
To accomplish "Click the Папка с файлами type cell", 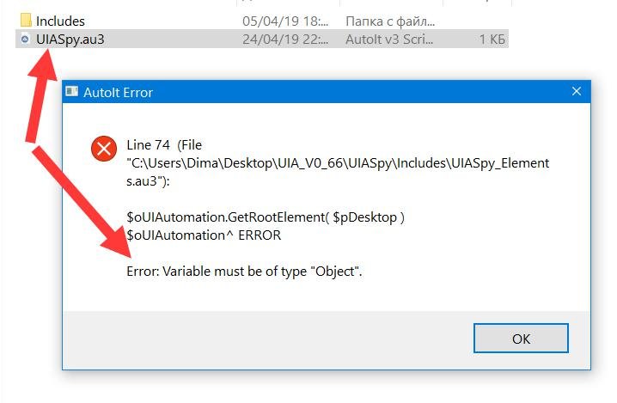I will point(389,21).
